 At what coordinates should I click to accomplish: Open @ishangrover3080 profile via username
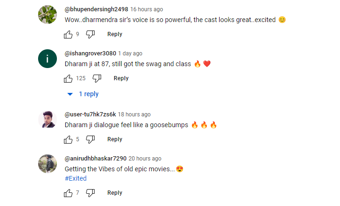pyautogui.click(x=90, y=53)
